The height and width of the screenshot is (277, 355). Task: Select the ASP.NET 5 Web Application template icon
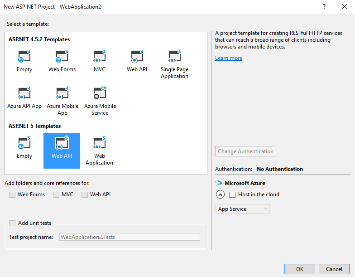(100, 143)
